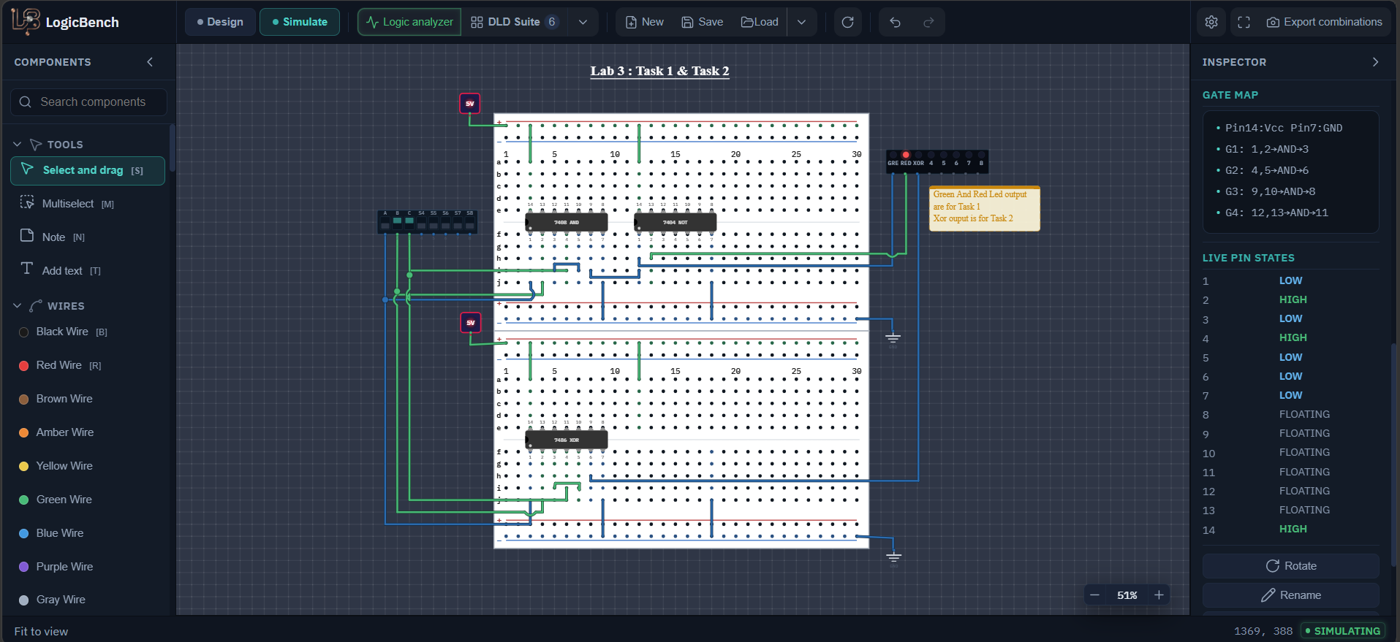This screenshot has height=642, width=1400.
Task: Activate the Select and drag tool
Action: (x=88, y=170)
